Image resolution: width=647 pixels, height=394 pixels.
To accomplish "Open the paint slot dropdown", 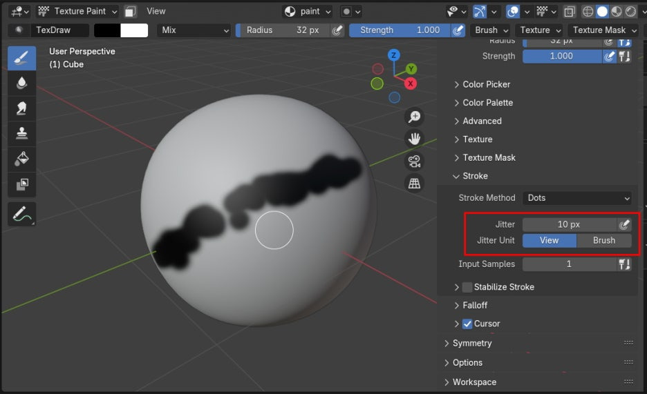I will coord(308,12).
